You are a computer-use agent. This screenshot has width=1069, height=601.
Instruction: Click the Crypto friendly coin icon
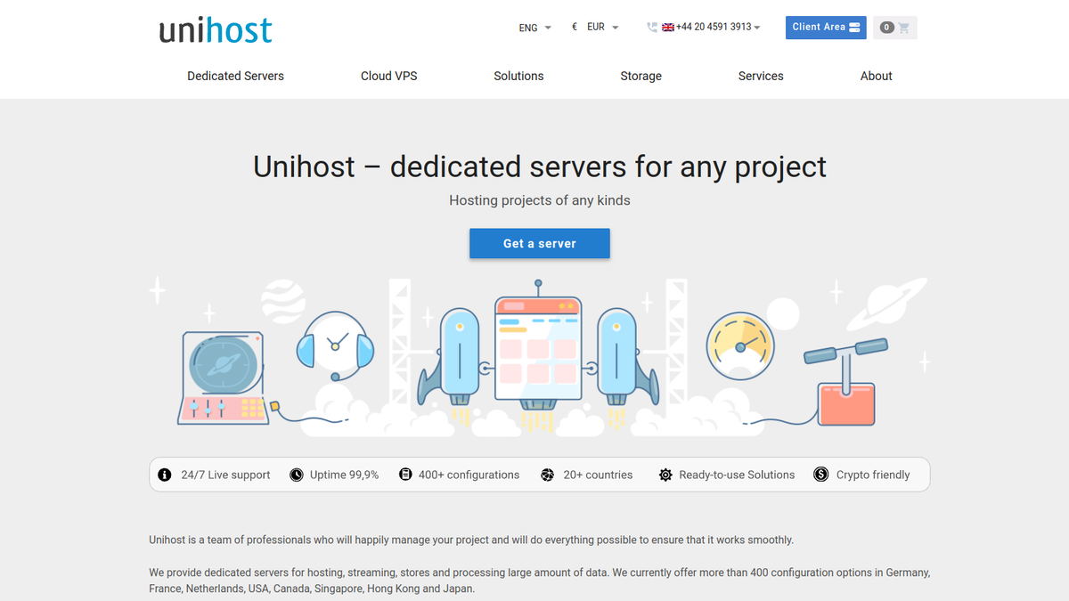[x=820, y=475]
